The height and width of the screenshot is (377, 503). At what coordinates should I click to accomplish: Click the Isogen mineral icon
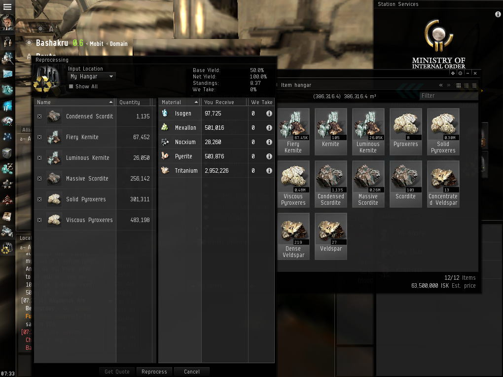click(165, 113)
